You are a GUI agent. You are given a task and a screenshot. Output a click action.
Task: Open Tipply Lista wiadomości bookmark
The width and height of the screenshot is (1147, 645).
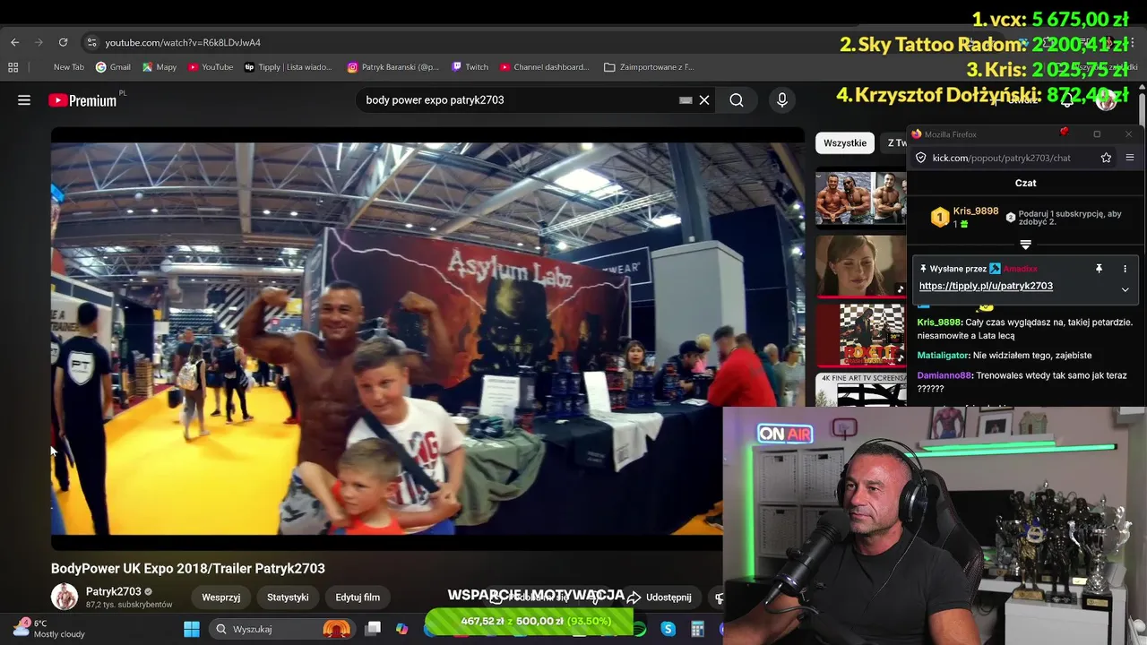(x=288, y=67)
